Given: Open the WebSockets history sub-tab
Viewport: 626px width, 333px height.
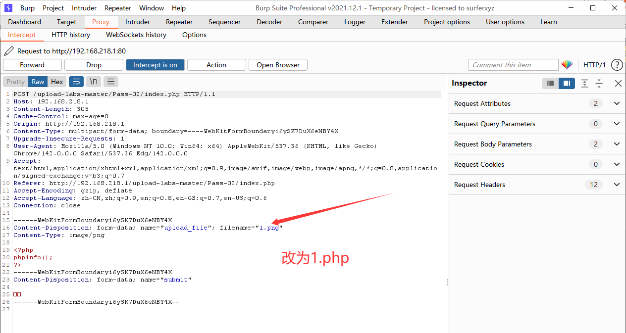Looking at the screenshot, I should click(136, 35).
